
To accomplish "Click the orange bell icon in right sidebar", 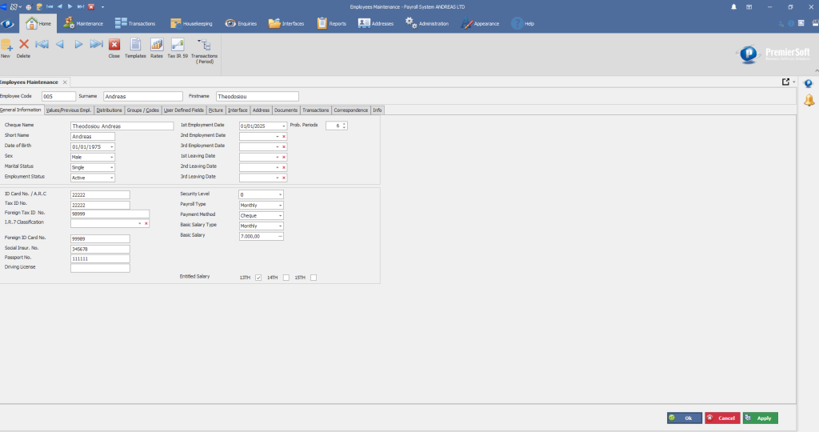I will (809, 100).
